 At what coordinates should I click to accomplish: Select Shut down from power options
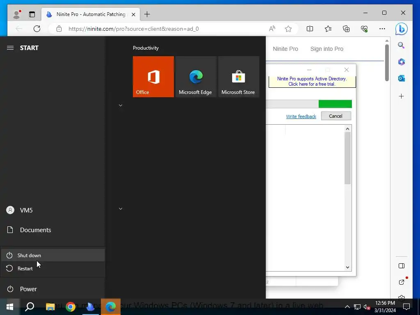click(x=53, y=255)
